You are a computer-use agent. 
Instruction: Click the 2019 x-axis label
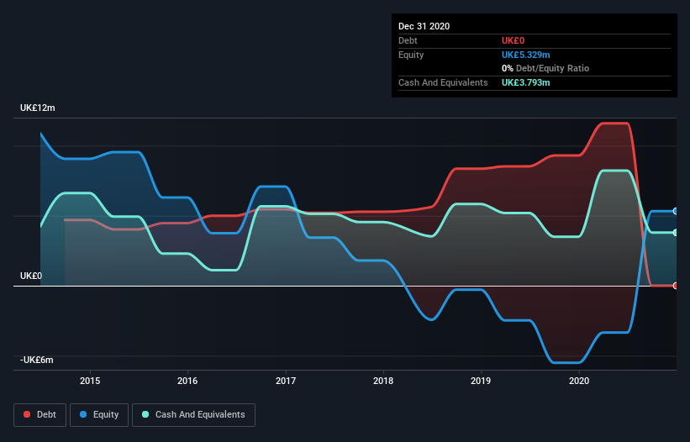click(x=481, y=381)
